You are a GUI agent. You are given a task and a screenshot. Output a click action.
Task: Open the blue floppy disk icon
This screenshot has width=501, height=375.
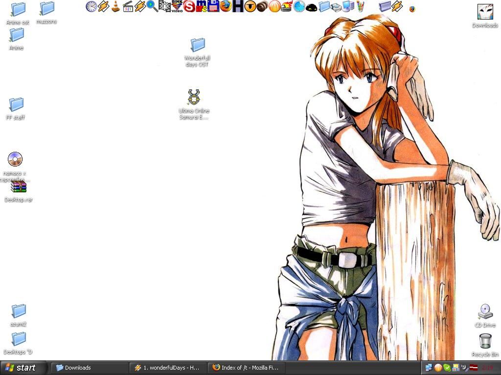(213, 6)
